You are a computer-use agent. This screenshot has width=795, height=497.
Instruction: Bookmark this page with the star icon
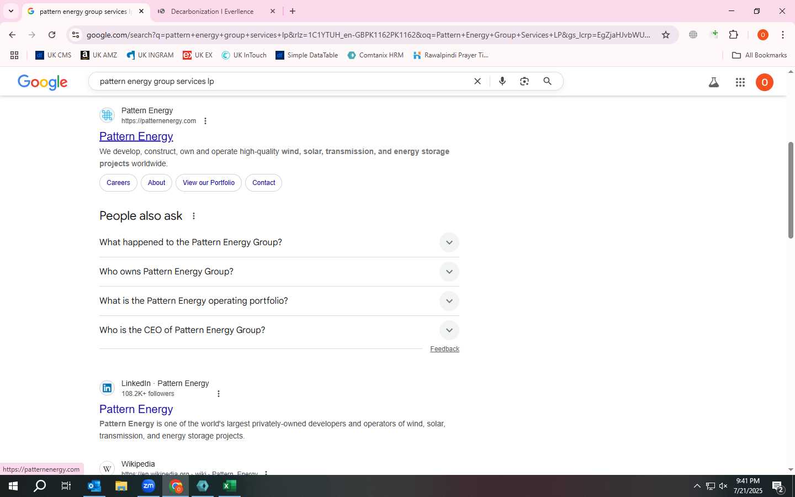pyautogui.click(x=666, y=35)
